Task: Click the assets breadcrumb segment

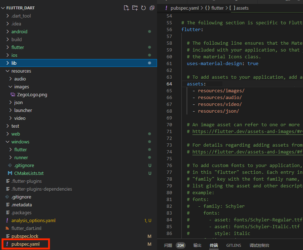Action: point(242,8)
